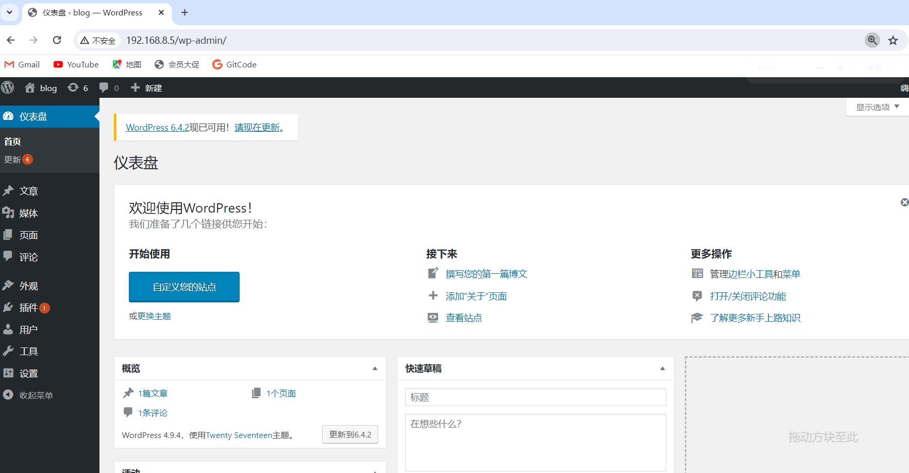
Task: Open updates icon in admin bar
Action: pyautogui.click(x=73, y=87)
